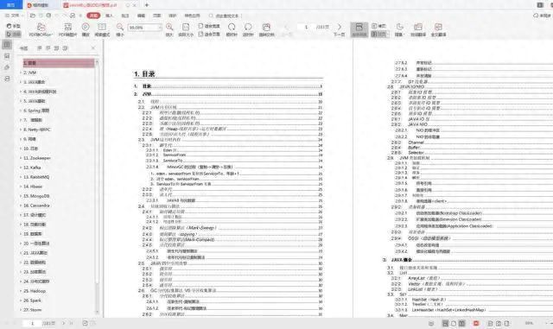Click the zoom control in status bar

coord(529,323)
